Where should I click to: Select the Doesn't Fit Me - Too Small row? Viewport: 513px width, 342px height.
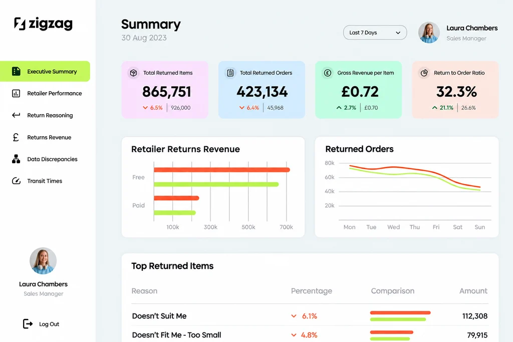tap(310, 335)
